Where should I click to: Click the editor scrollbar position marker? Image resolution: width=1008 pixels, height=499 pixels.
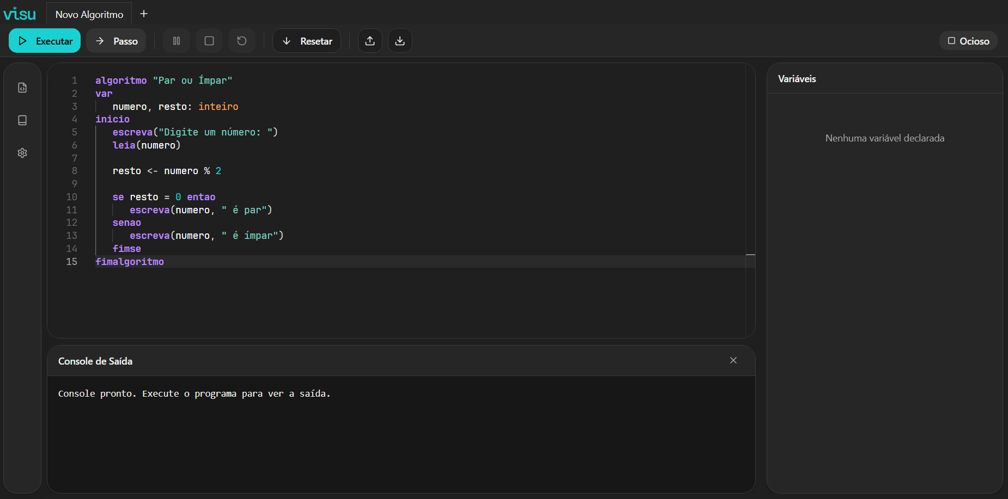(x=750, y=255)
